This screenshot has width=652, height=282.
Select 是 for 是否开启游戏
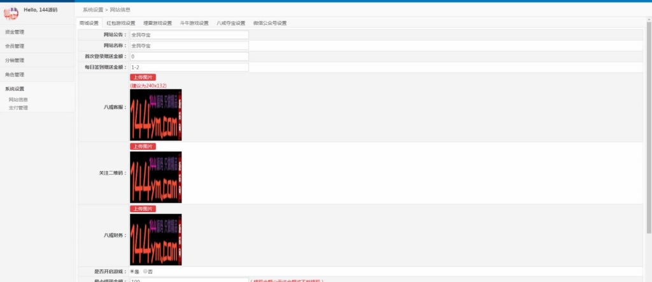click(132, 272)
